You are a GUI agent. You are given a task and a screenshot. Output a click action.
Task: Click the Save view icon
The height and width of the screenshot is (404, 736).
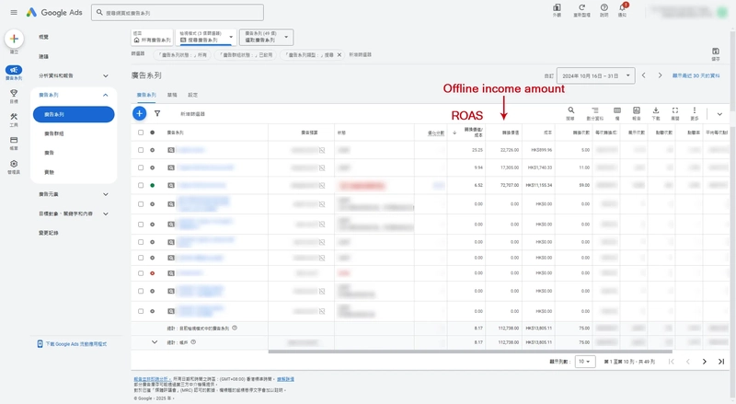point(716,52)
